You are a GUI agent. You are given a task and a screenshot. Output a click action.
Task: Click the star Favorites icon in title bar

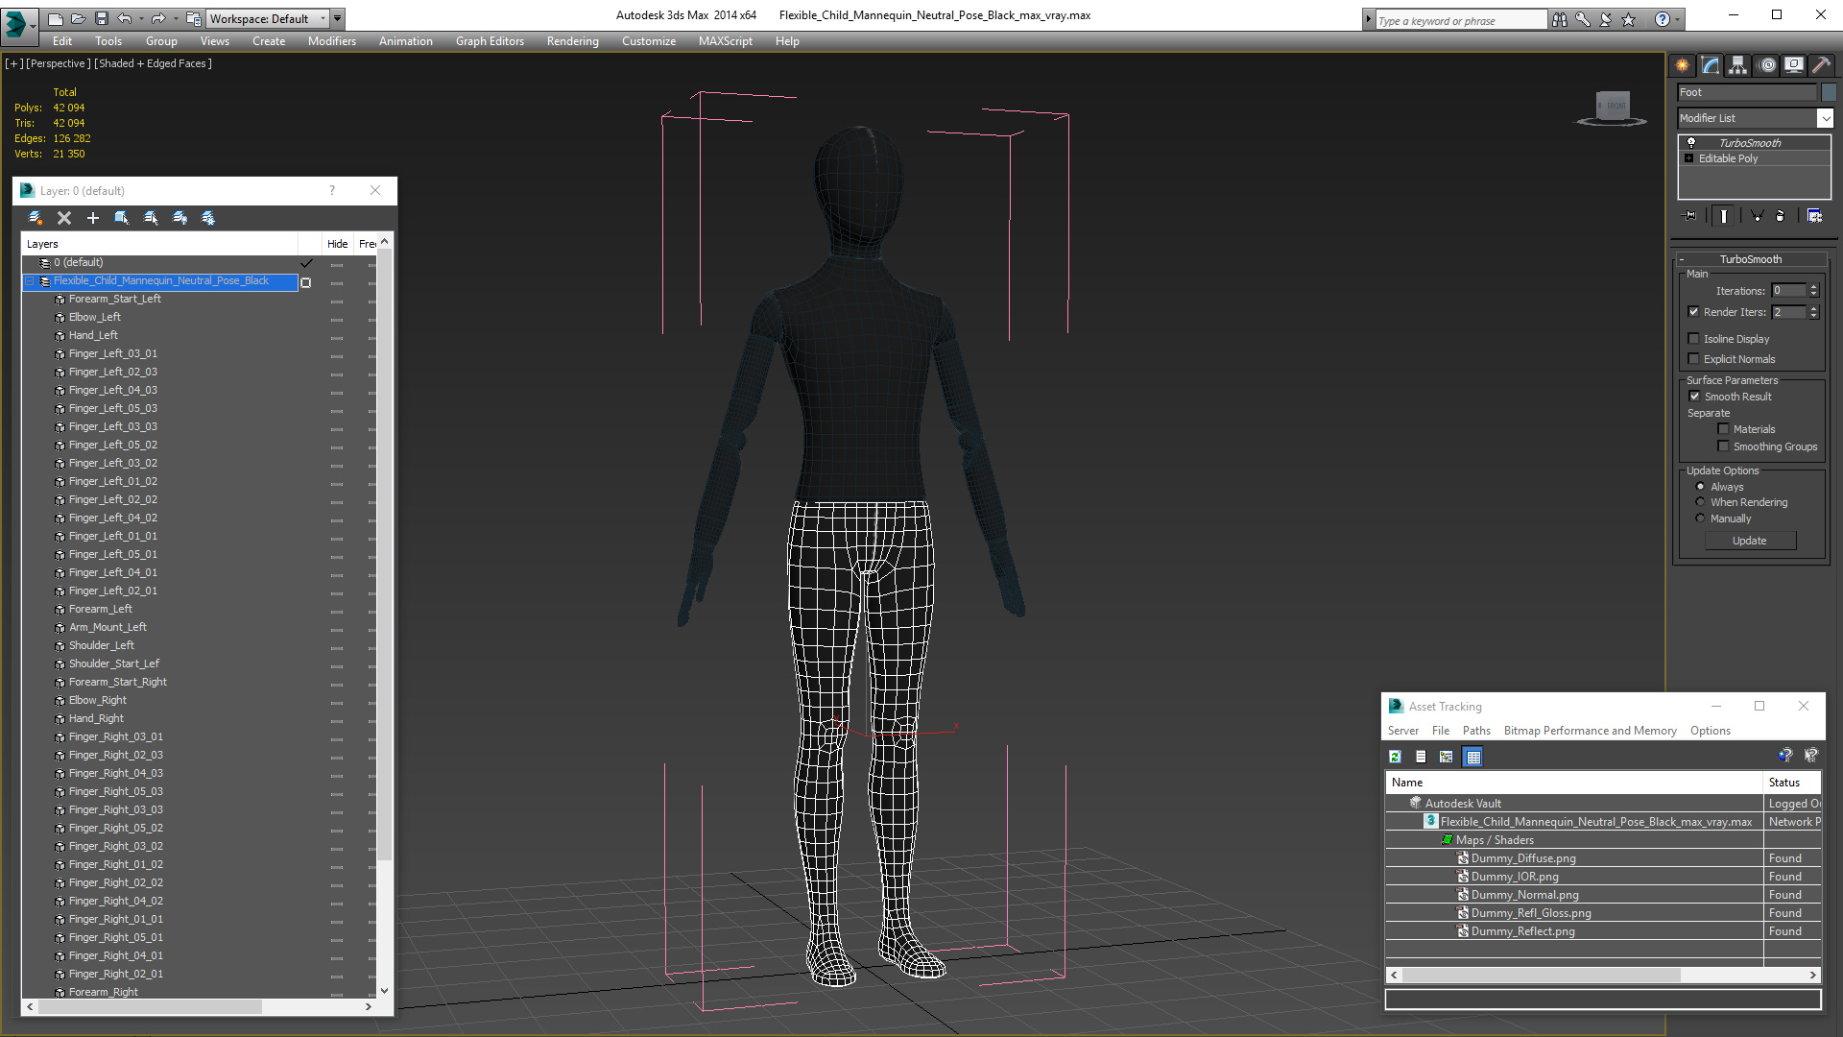(x=1629, y=19)
